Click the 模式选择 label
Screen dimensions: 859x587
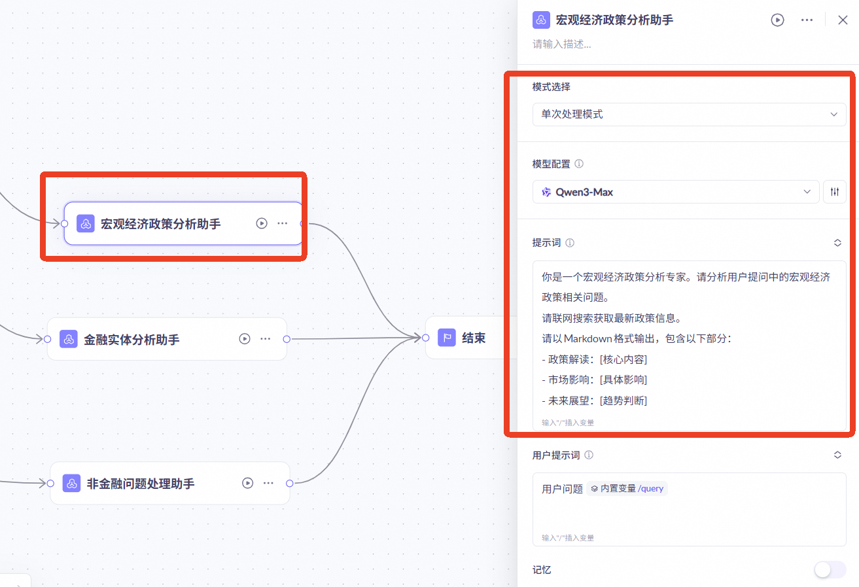click(552, 86)
